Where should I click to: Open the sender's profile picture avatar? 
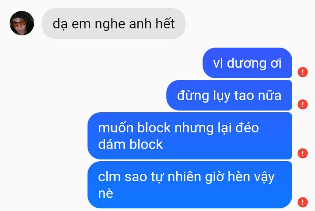tap(22, 23)
